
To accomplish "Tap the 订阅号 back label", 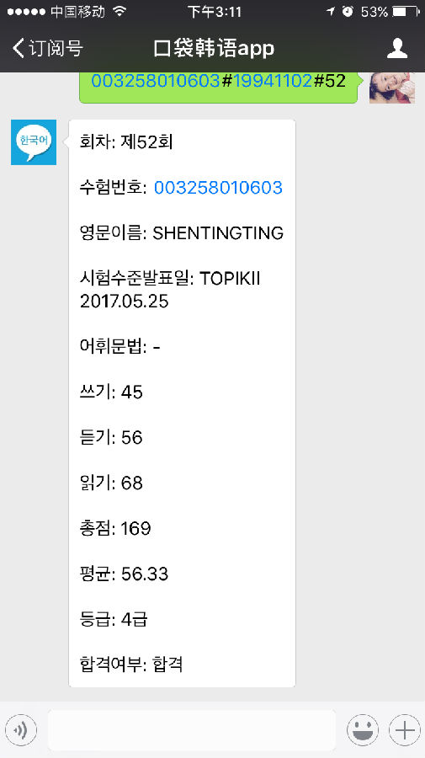I will point(56,48).
